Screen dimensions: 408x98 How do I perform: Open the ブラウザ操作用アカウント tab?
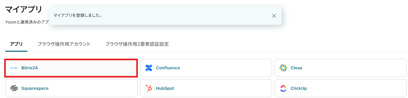64,44
